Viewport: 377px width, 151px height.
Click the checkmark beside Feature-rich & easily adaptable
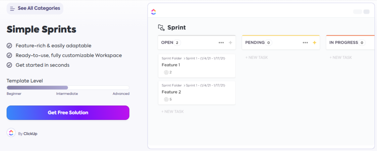point(9,46)
